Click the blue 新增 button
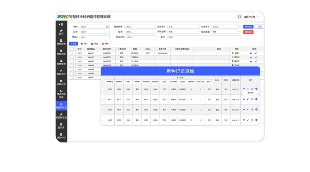The image size is (310, 172). (x=73, y=44)
